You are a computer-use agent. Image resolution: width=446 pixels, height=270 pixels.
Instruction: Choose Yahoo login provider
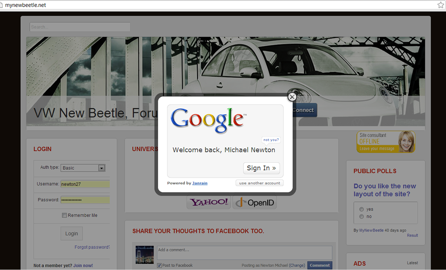[209, 202]
